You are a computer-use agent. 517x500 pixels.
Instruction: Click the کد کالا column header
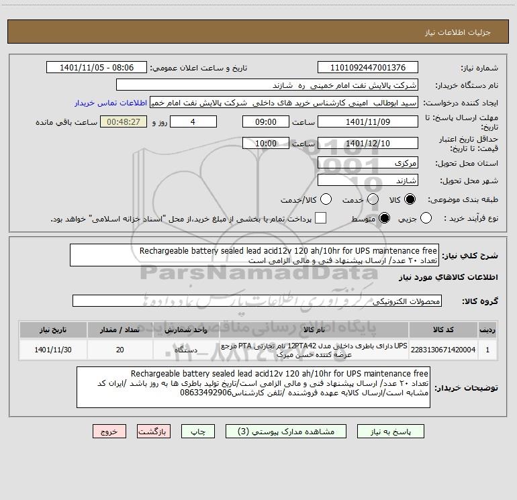443,330
